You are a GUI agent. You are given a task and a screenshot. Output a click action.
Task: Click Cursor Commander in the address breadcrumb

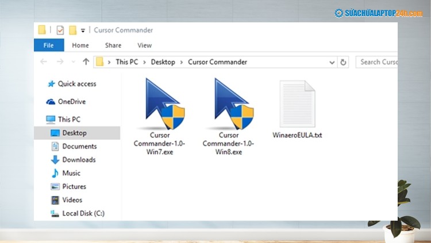(217, 62)
